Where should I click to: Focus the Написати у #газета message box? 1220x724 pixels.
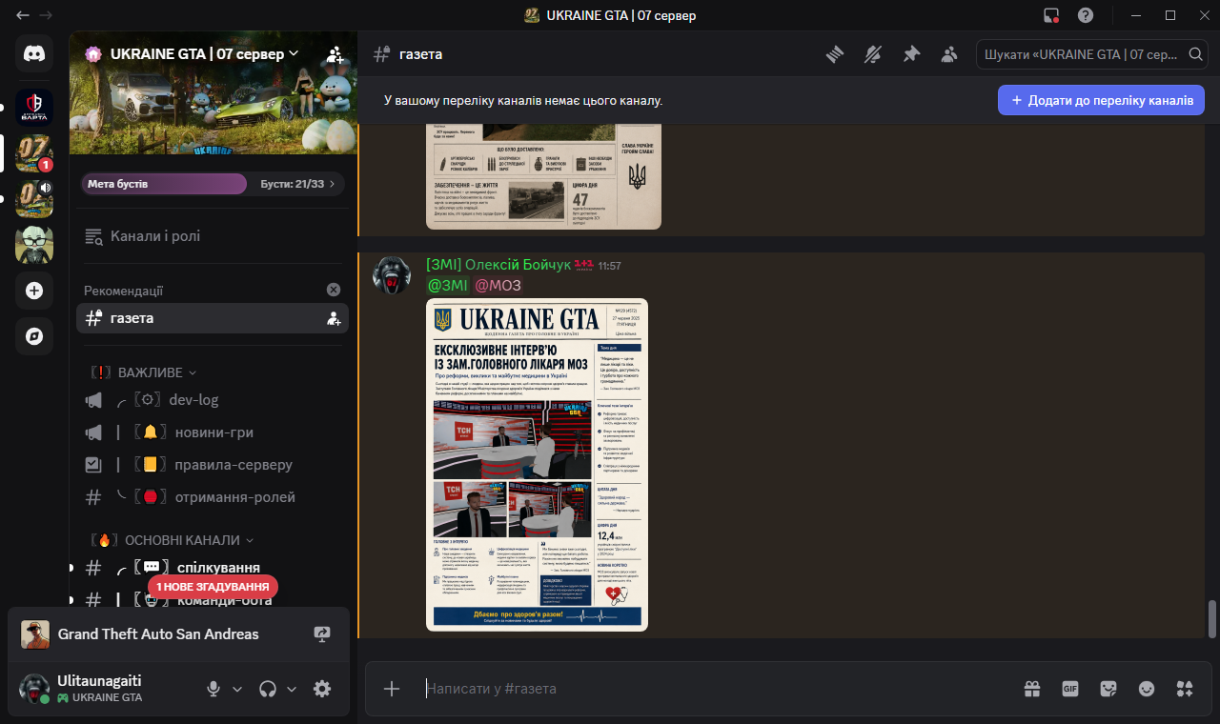pyautogui.click(x=715, y=689)
